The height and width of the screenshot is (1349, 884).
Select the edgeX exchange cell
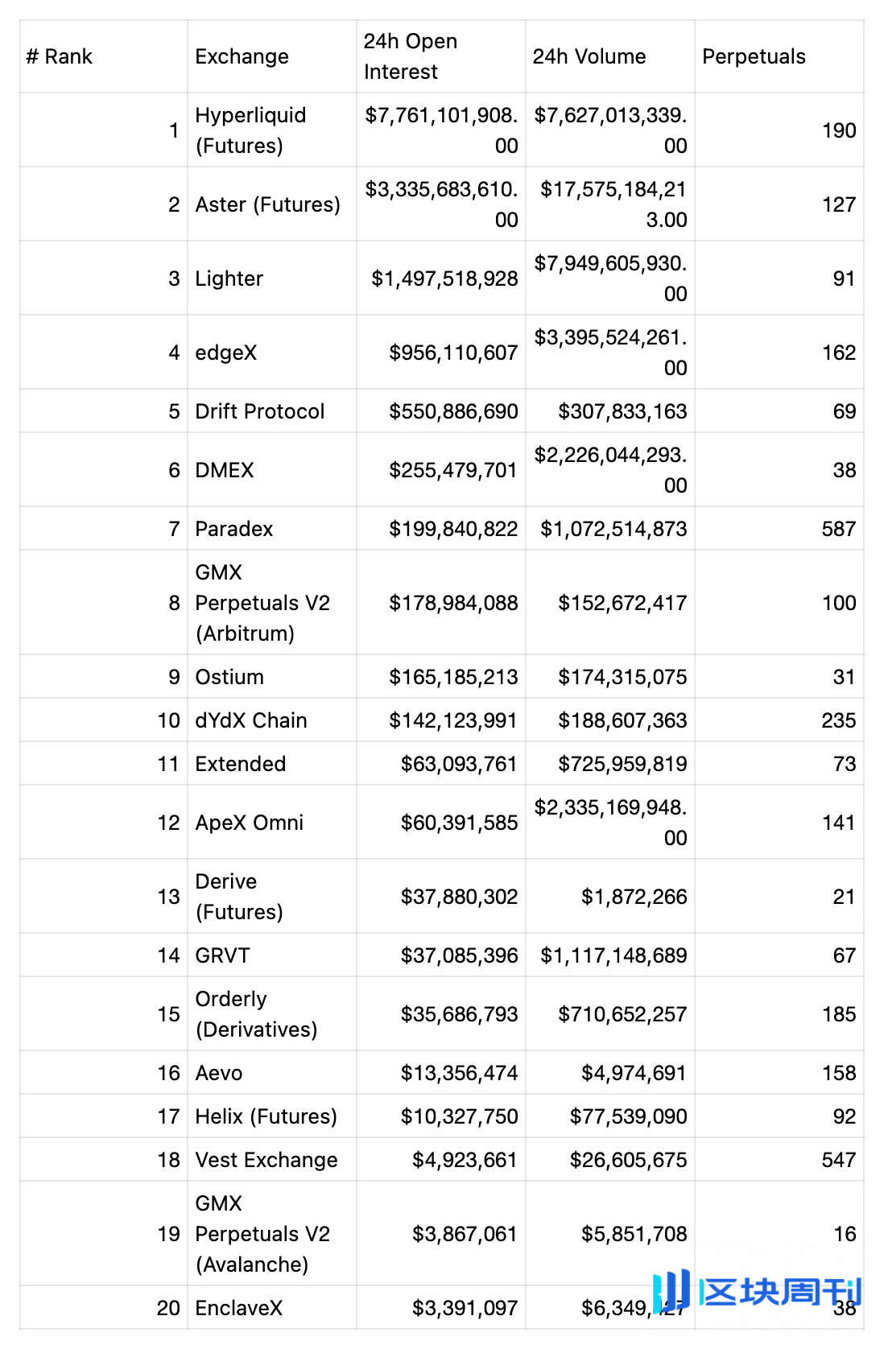[225, 353]
